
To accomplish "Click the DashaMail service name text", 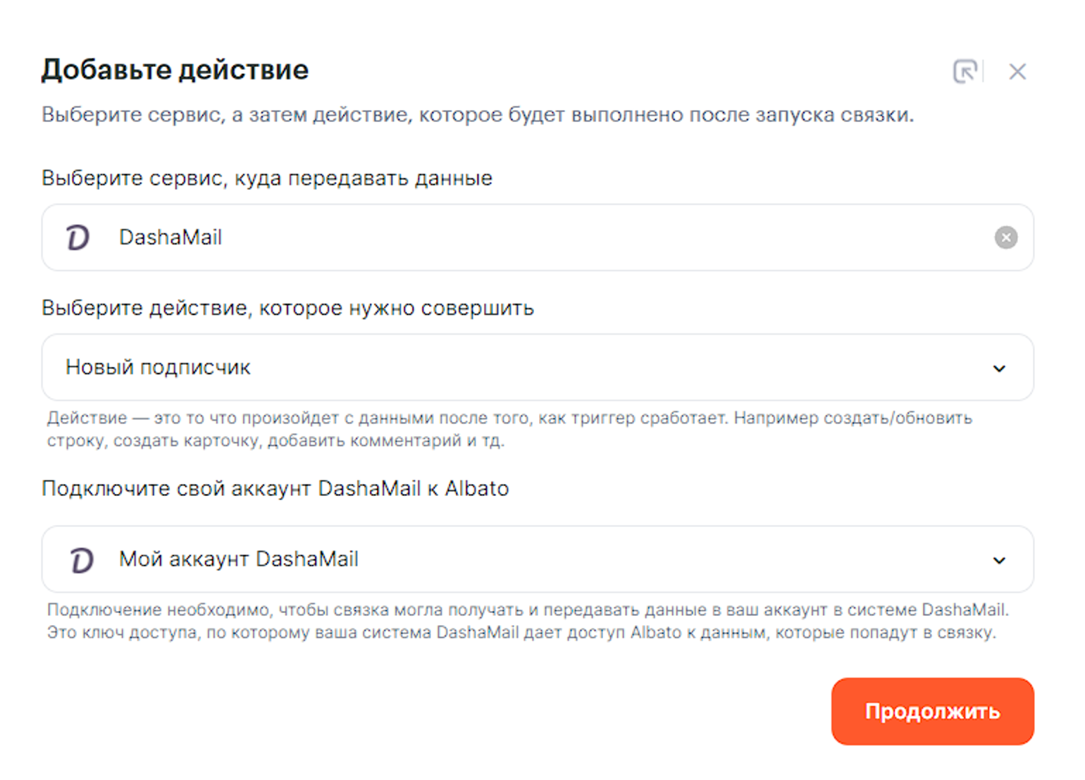I will pos(170,237).
